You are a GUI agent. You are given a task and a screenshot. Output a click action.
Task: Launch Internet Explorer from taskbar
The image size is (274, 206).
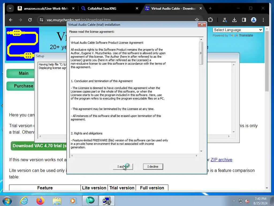[x=24, y=201]
